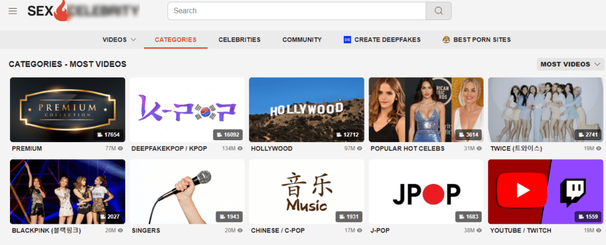Image resolution: width=606 pixels, height=245 pixels.
Task: Click the 2027 video count badge
Action: [110, 217]
